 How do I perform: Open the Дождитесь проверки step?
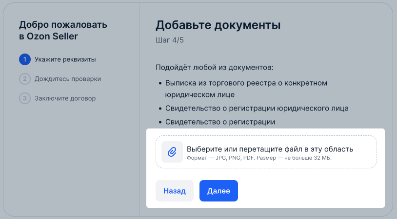(x=68, y=79)
